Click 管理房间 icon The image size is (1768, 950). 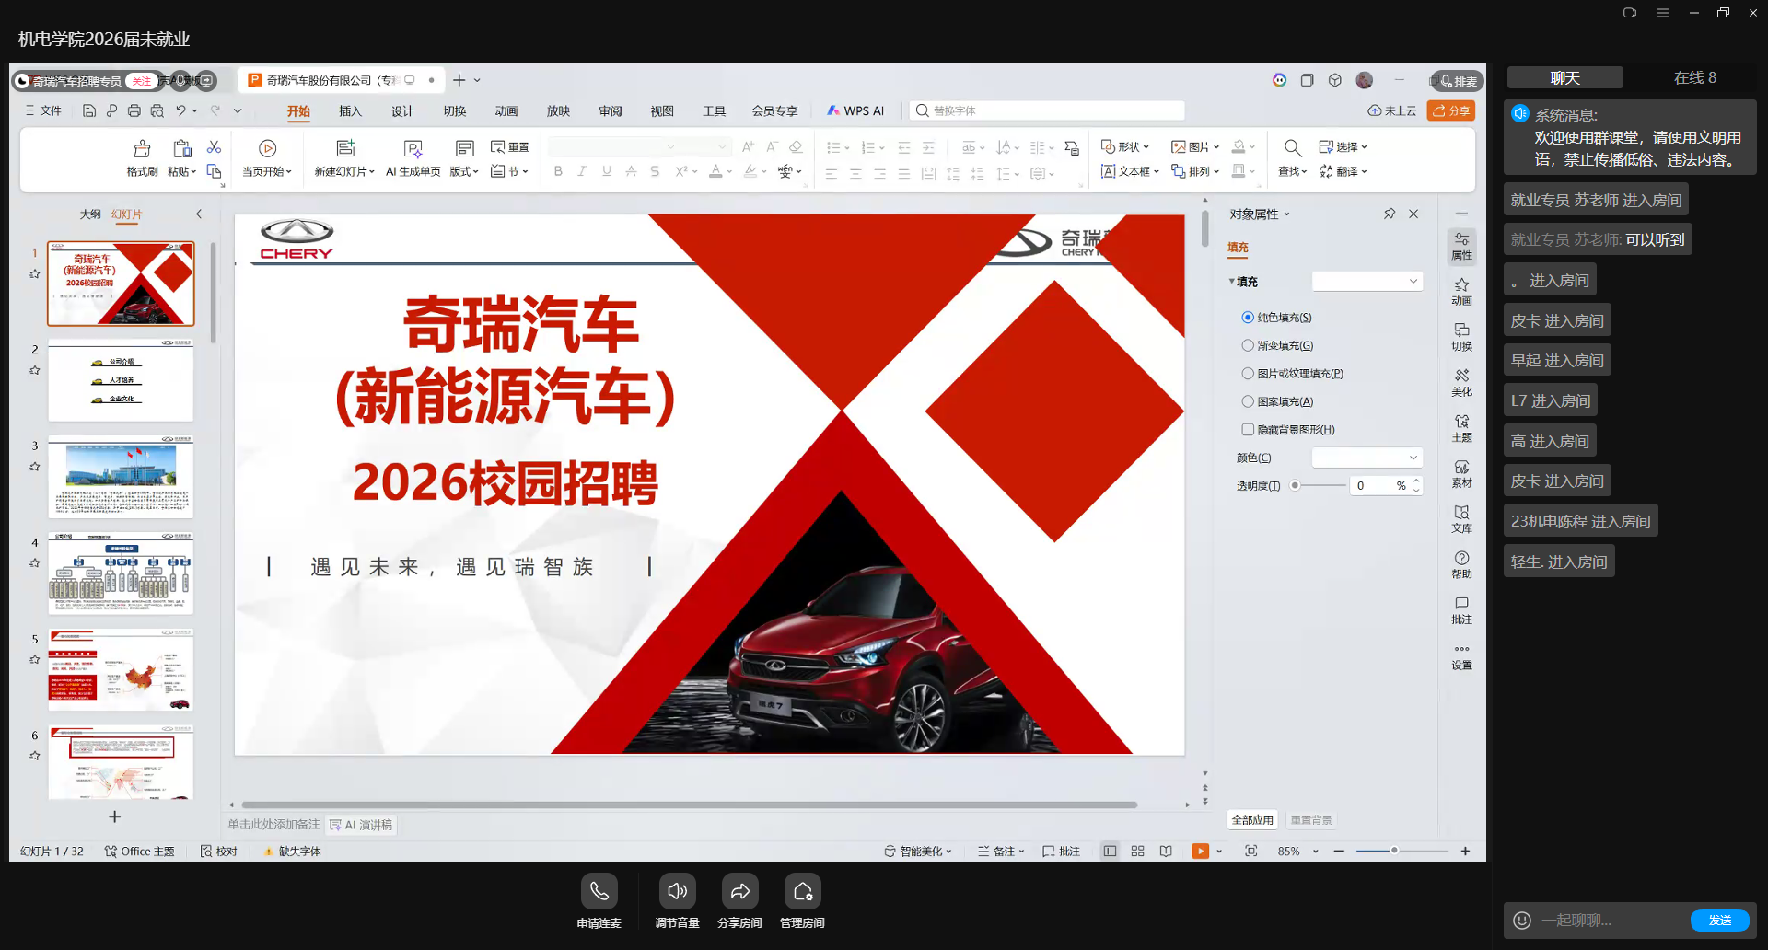(x=802, y=891)
